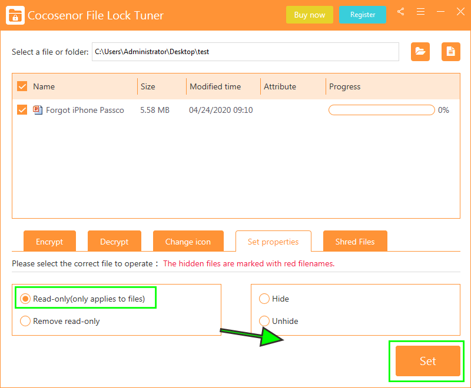Screen dimensions: 471x388
Task: Select the Set properties tab
Action: click(x=273, y=241)
